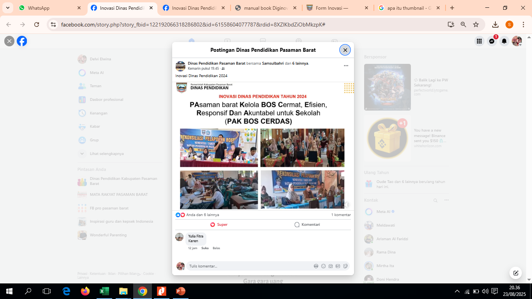Open the account profile menu at top right

(517, 41)
